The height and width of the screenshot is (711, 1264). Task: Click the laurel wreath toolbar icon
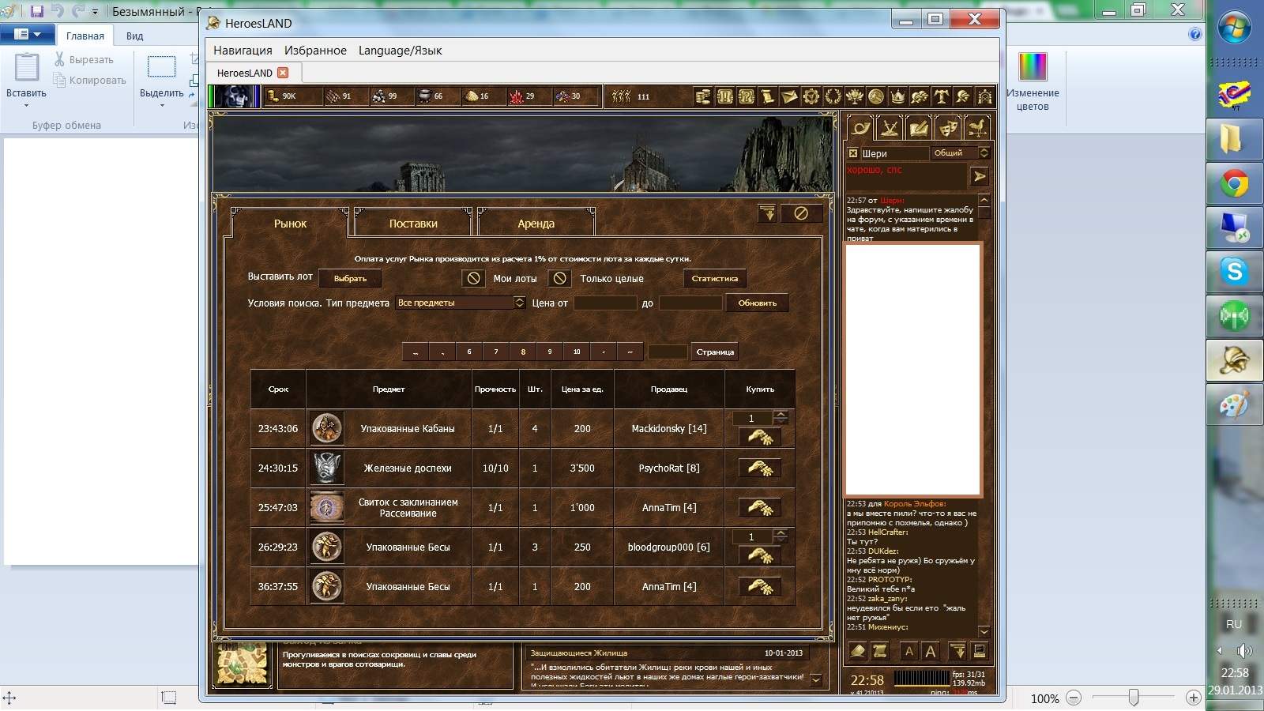pos(833,96)
